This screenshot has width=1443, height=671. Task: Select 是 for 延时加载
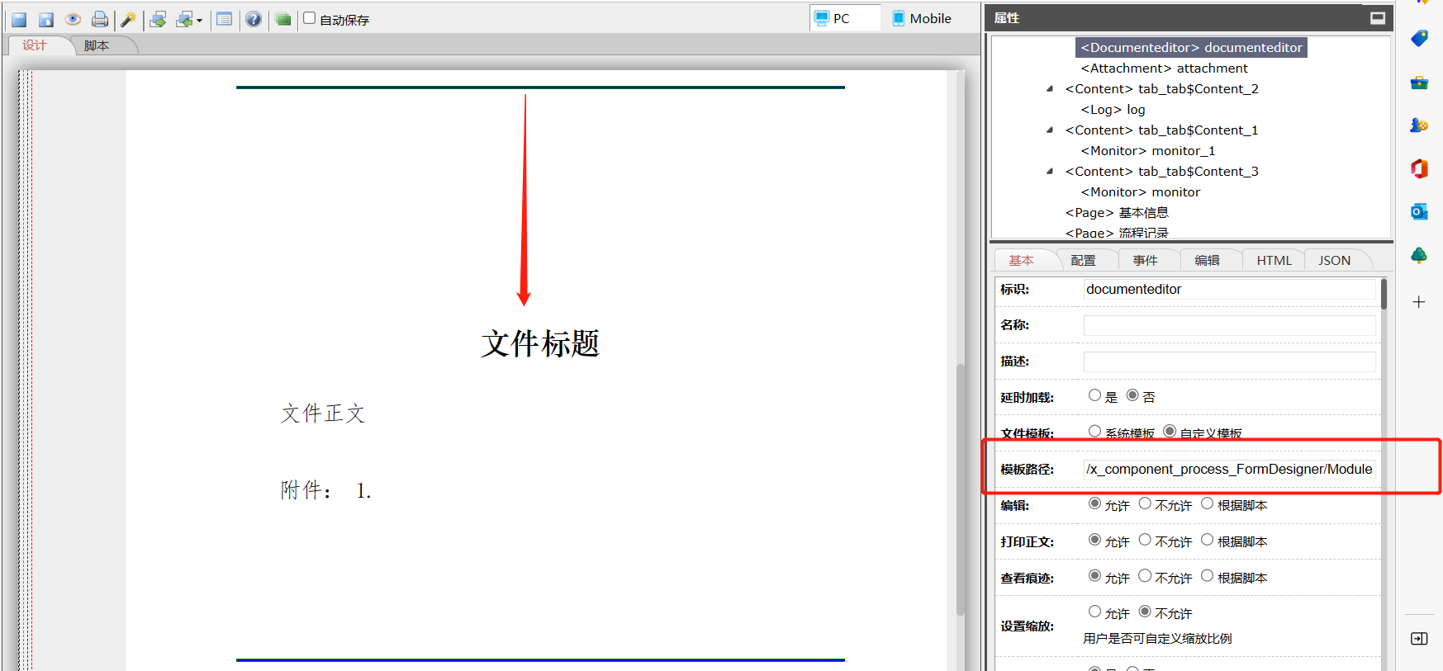click(x=1094, y=395)
